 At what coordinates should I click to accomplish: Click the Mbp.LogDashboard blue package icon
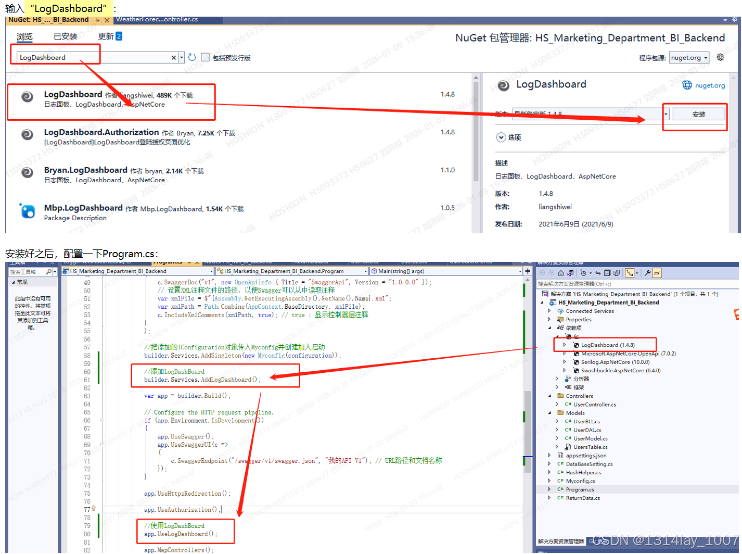click(27, 211)
